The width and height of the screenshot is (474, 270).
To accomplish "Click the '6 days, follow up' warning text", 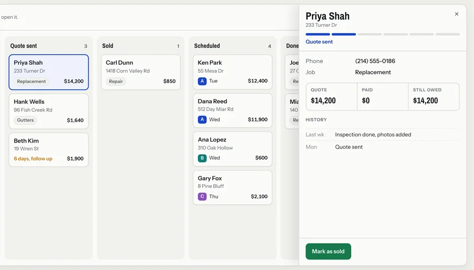I will coord(33,158).
